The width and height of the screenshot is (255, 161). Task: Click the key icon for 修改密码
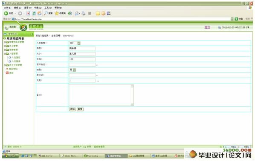(7, 69)
